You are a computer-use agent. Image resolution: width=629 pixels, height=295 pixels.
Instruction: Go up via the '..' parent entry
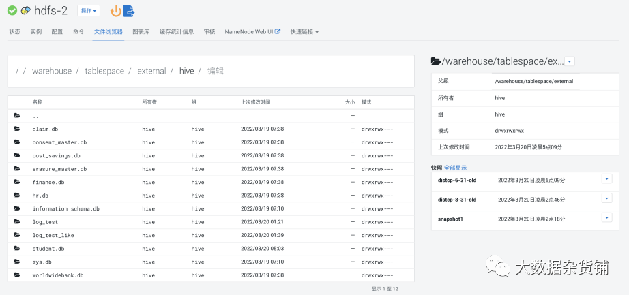pyautogui.click(x=35, y=116)
